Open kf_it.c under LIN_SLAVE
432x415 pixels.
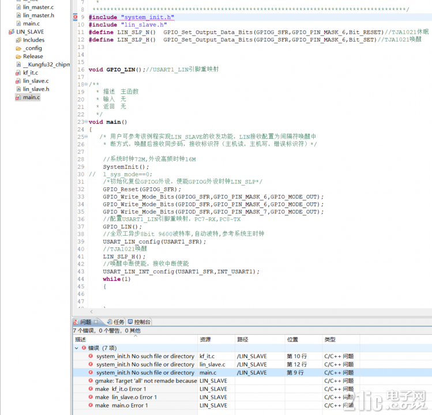[x=31, y=73]
